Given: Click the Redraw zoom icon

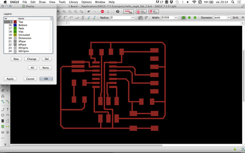Looking at the screenshot, I should (76, 12).
